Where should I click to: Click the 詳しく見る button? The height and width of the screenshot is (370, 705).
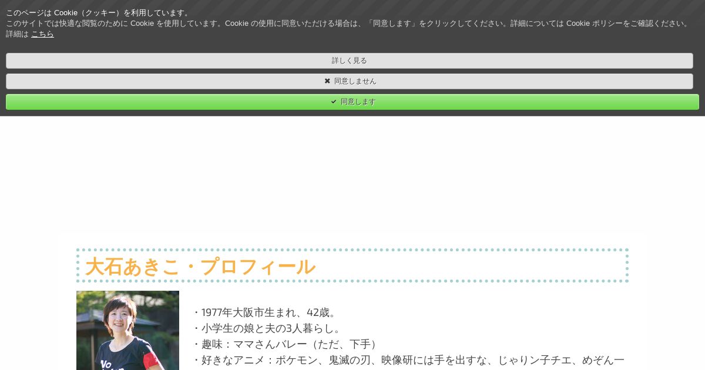(x=350, y=60)
